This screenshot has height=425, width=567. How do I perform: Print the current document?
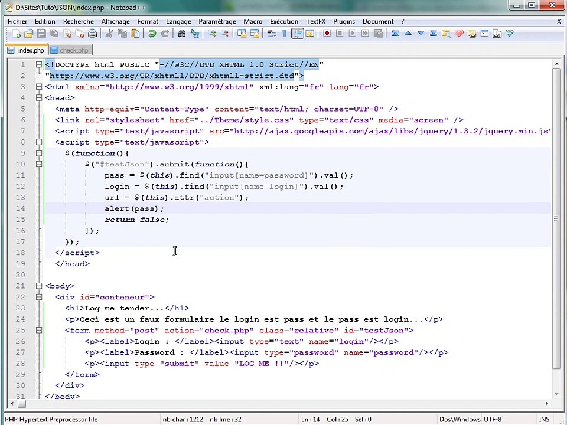[93, 34]
